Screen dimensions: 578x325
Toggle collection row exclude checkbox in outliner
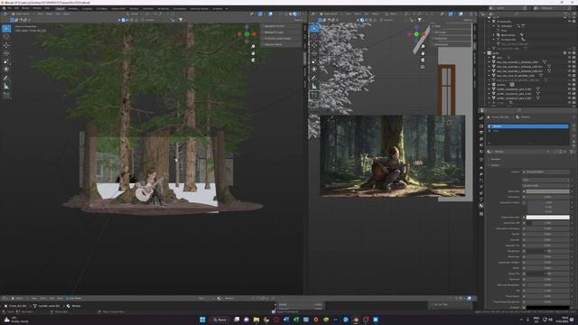tap(565, 53)
